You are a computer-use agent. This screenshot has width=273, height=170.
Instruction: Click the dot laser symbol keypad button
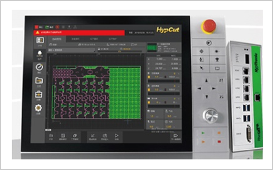pos(217,51)
